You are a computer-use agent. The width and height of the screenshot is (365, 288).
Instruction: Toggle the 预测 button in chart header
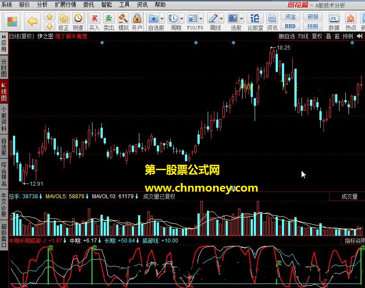pyautogui.click(x=348, y=36)
